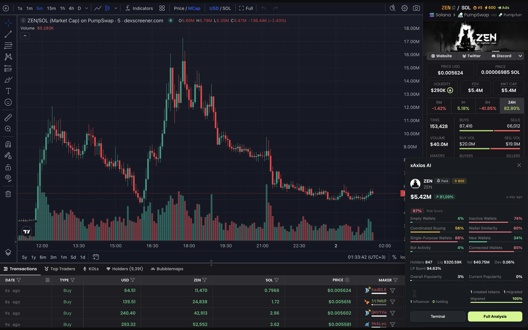
Task: Select the brush drawing tool
Action: (8, 80)
